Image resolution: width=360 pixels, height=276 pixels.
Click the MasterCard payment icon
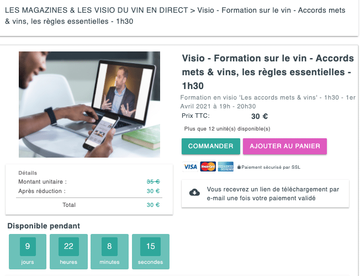point(208,166)
